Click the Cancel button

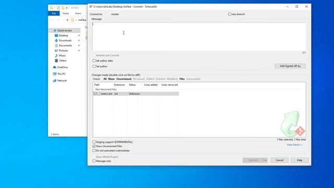279,160
